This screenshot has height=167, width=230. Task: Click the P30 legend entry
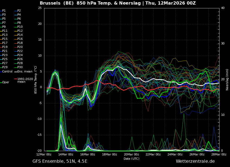[20, 67]
